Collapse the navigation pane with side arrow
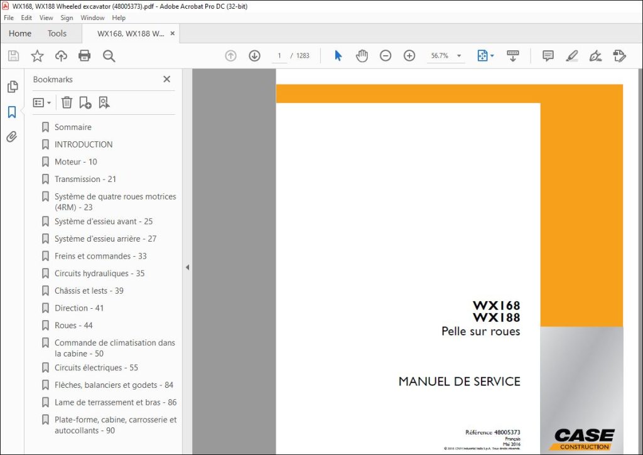The width and height of the screenshot is (643, 455). 187,267
